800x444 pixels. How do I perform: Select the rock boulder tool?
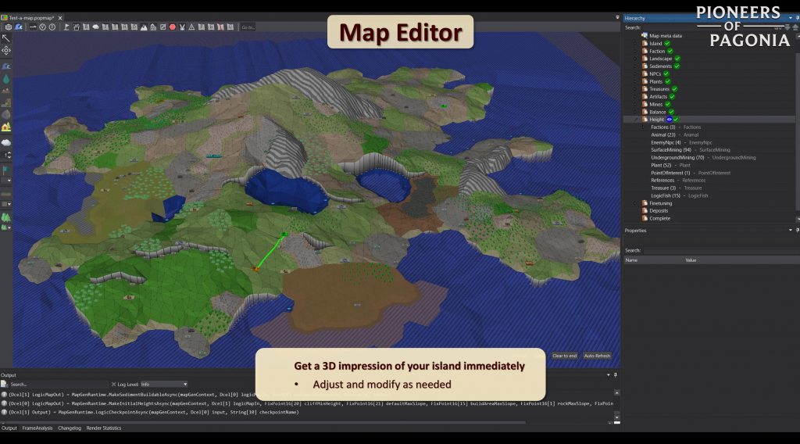(6, 114)
